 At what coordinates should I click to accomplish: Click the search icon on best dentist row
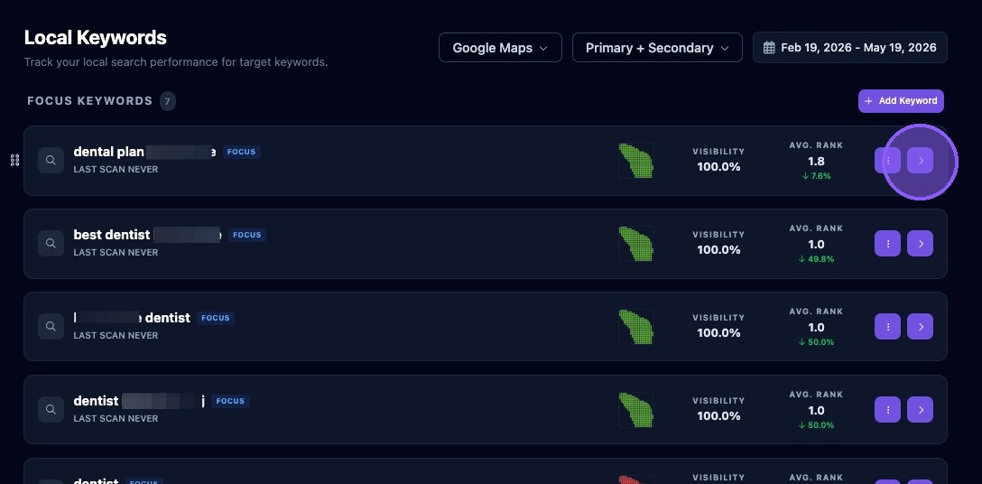pos(51,243)
